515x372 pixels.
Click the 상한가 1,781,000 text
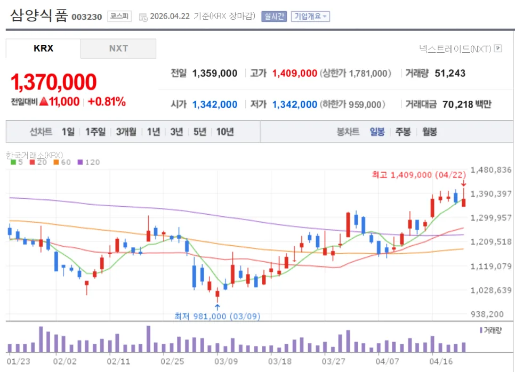click(x=356, y=73)
